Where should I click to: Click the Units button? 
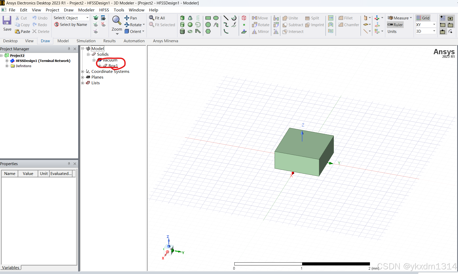click(x=392, y=31)
